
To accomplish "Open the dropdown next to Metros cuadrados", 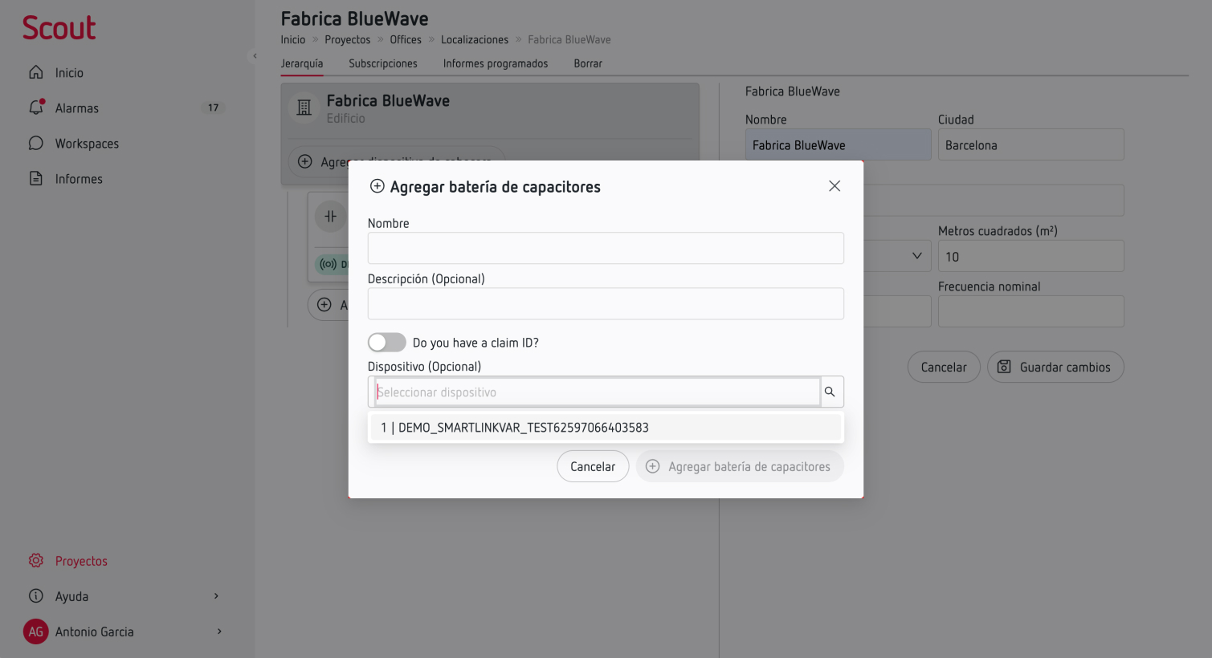I will point(916,256).
